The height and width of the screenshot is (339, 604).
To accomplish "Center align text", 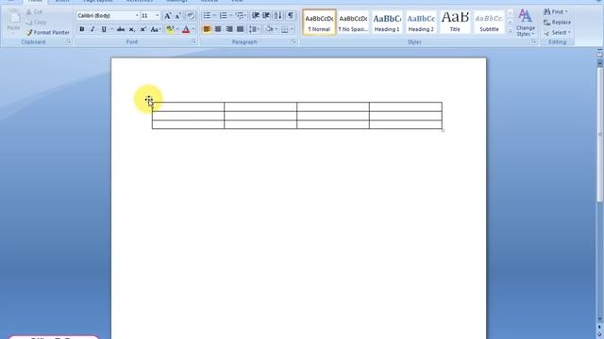I will click(x=218, y=29).
